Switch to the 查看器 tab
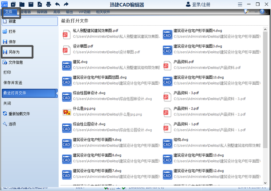 pyautogui.click(x=26, y=12)
